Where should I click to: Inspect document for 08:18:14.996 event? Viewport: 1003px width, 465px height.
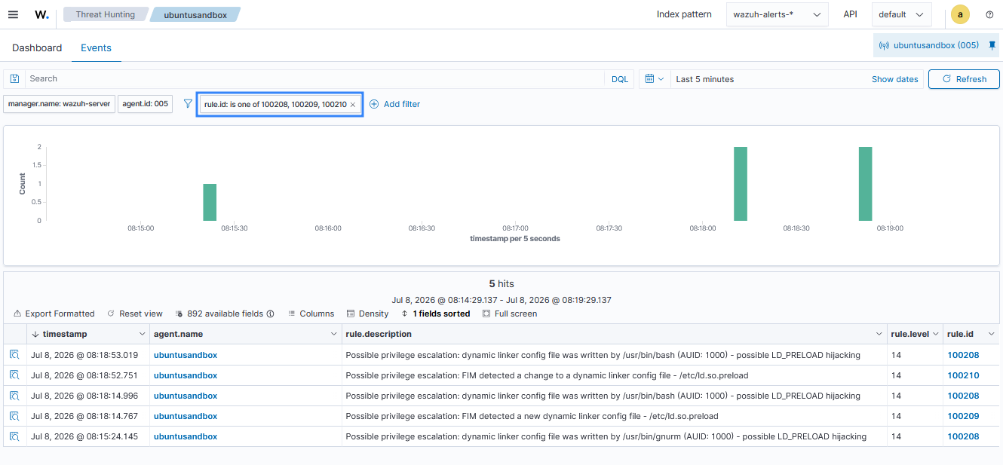pyautogui.click(x=14, y=396)
